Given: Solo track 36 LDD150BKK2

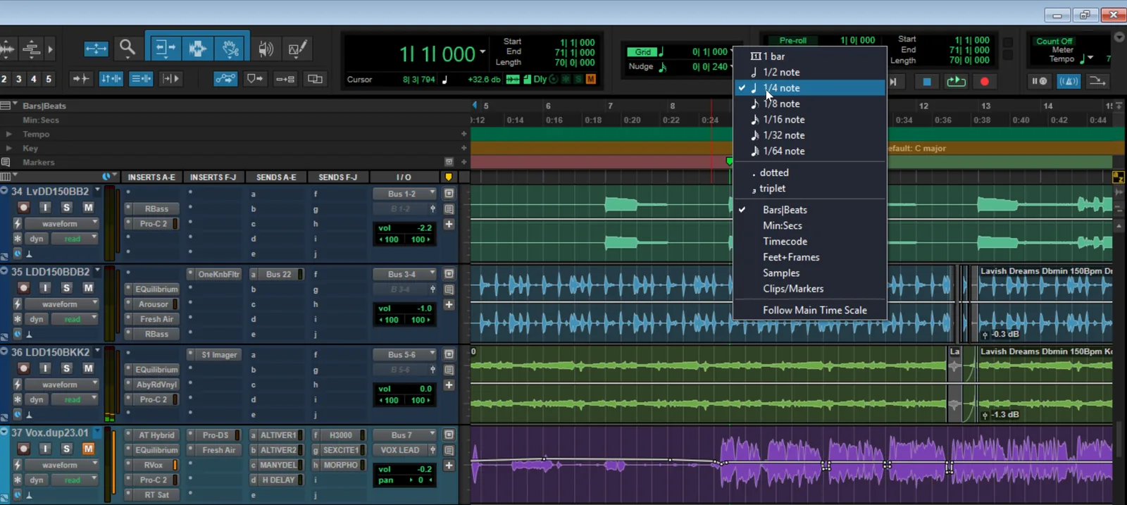Looking at the screenshot, I should click(x=66, y=368).
